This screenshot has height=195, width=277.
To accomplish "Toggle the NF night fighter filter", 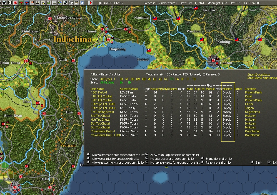I will 127,79.
